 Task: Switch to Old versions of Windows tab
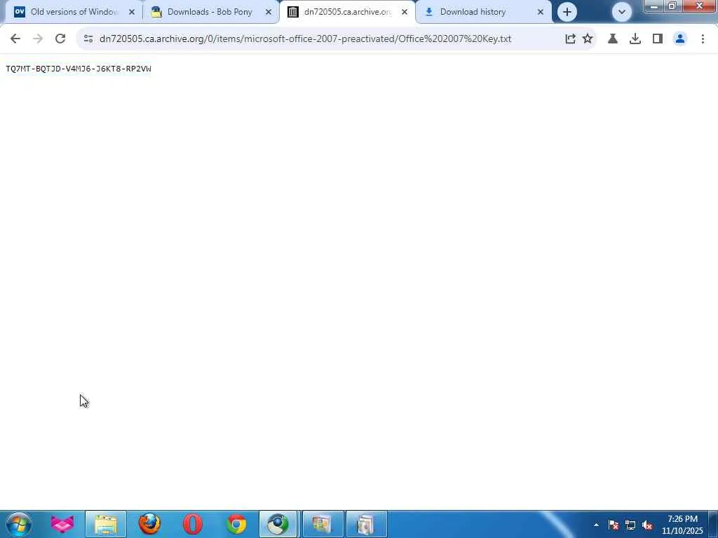pyautogui.click(x=73, y=12)
